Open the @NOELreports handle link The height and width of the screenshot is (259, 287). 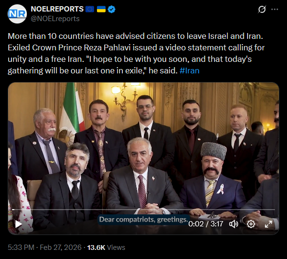point(55,19)
